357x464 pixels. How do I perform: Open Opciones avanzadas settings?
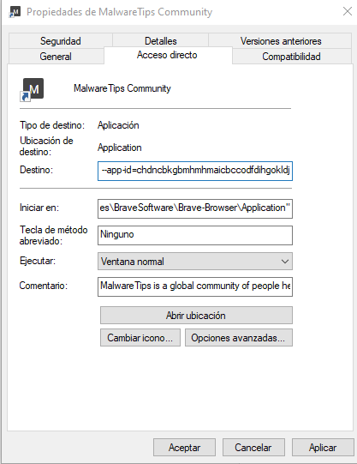239,338
